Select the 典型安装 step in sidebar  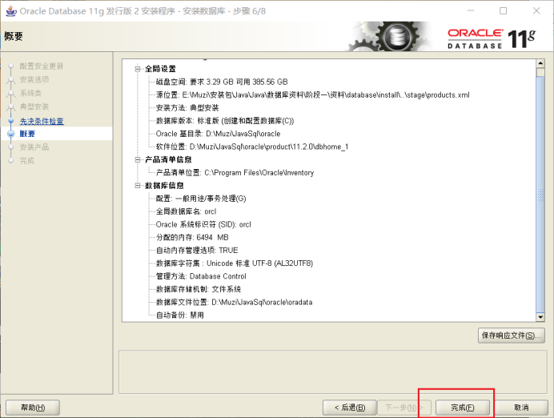[34, 107]
